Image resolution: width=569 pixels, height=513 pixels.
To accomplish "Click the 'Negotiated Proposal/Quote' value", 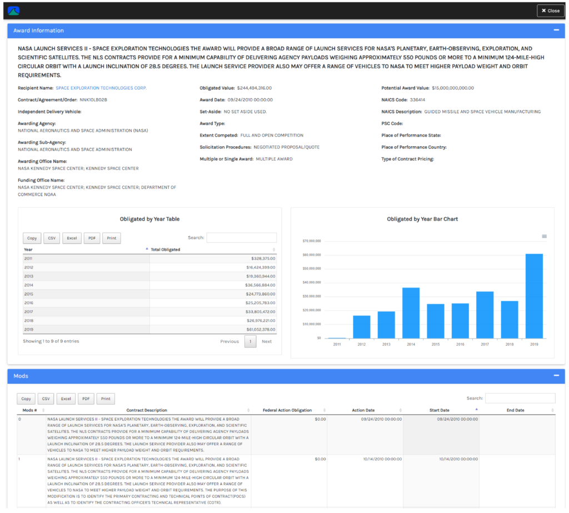I will (286, 147).
